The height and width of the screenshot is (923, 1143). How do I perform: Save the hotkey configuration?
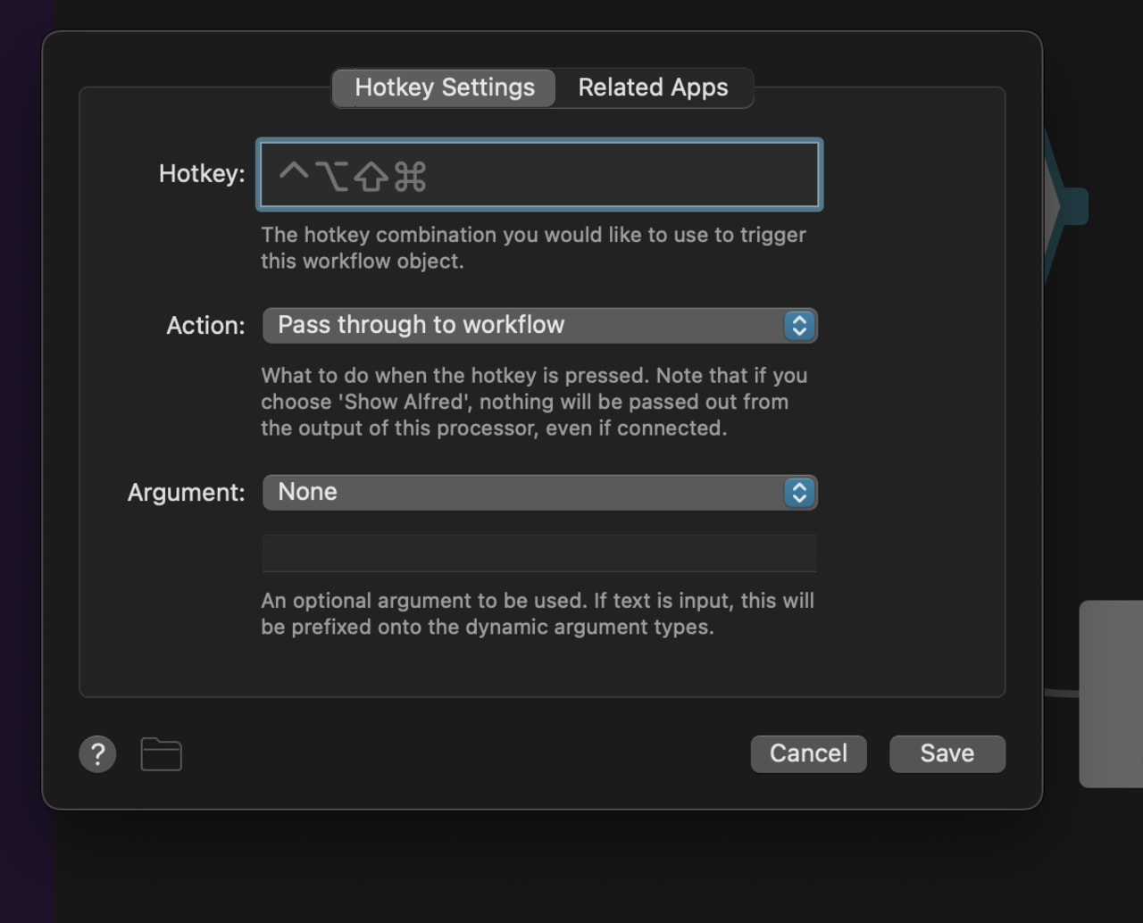[947, 753]
